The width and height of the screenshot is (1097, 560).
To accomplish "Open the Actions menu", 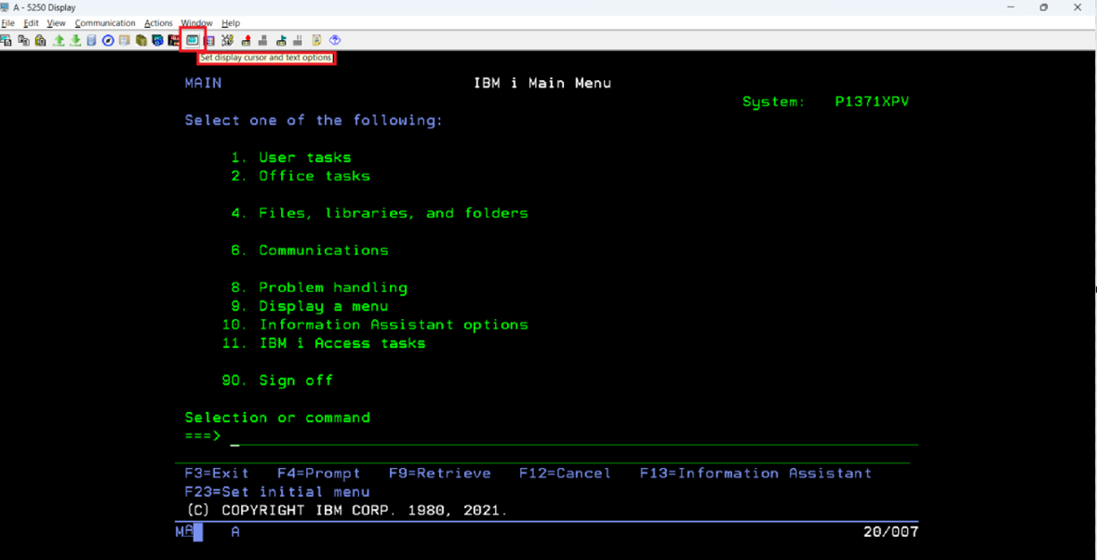I will point(158,23).
